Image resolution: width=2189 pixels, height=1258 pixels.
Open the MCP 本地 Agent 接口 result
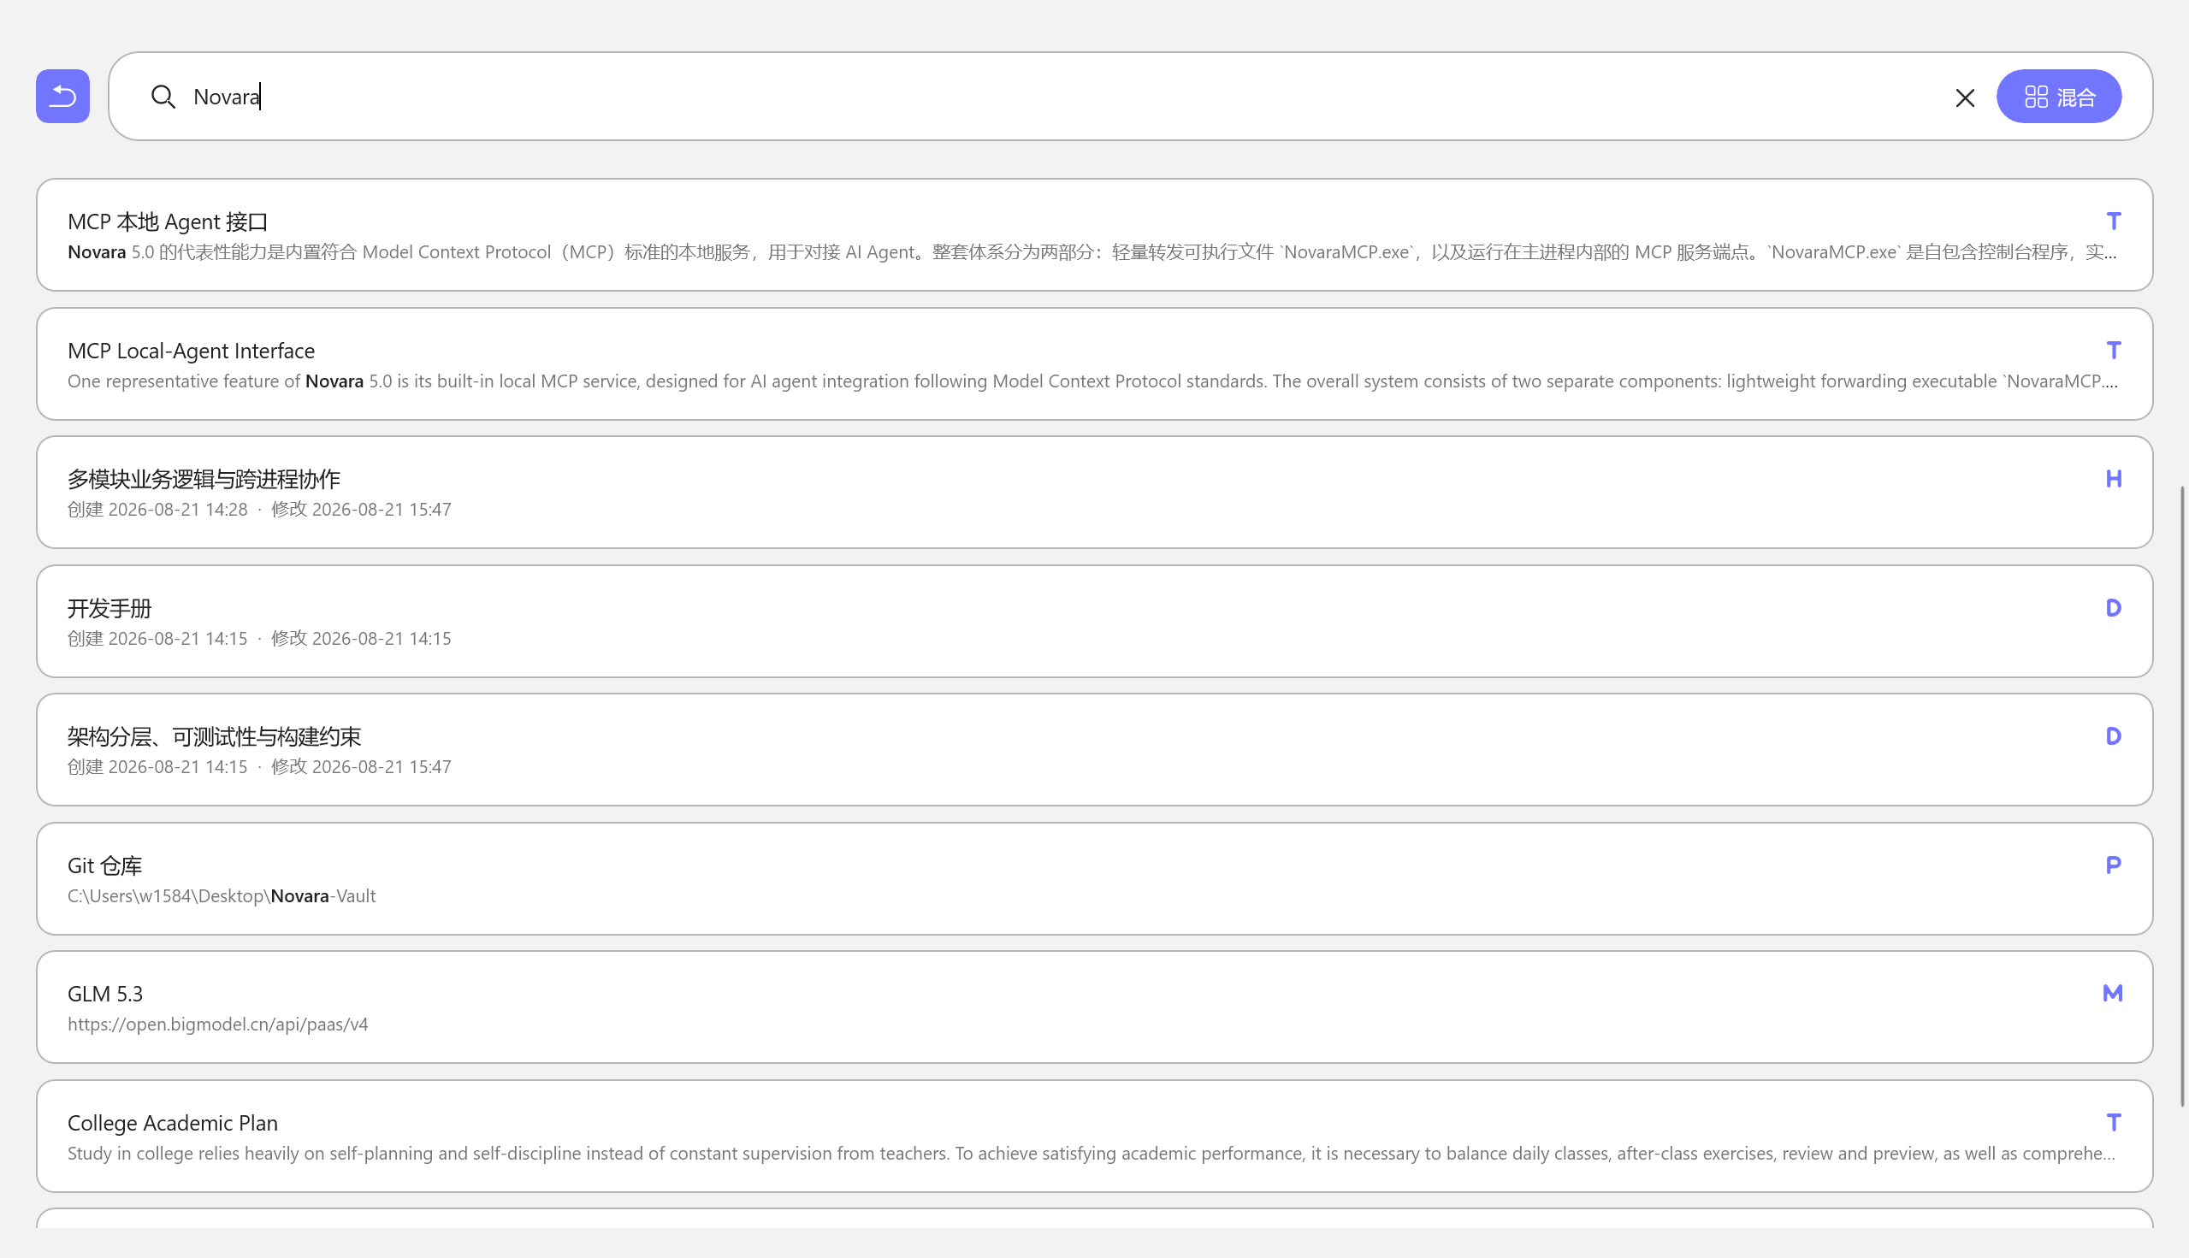1094,235
